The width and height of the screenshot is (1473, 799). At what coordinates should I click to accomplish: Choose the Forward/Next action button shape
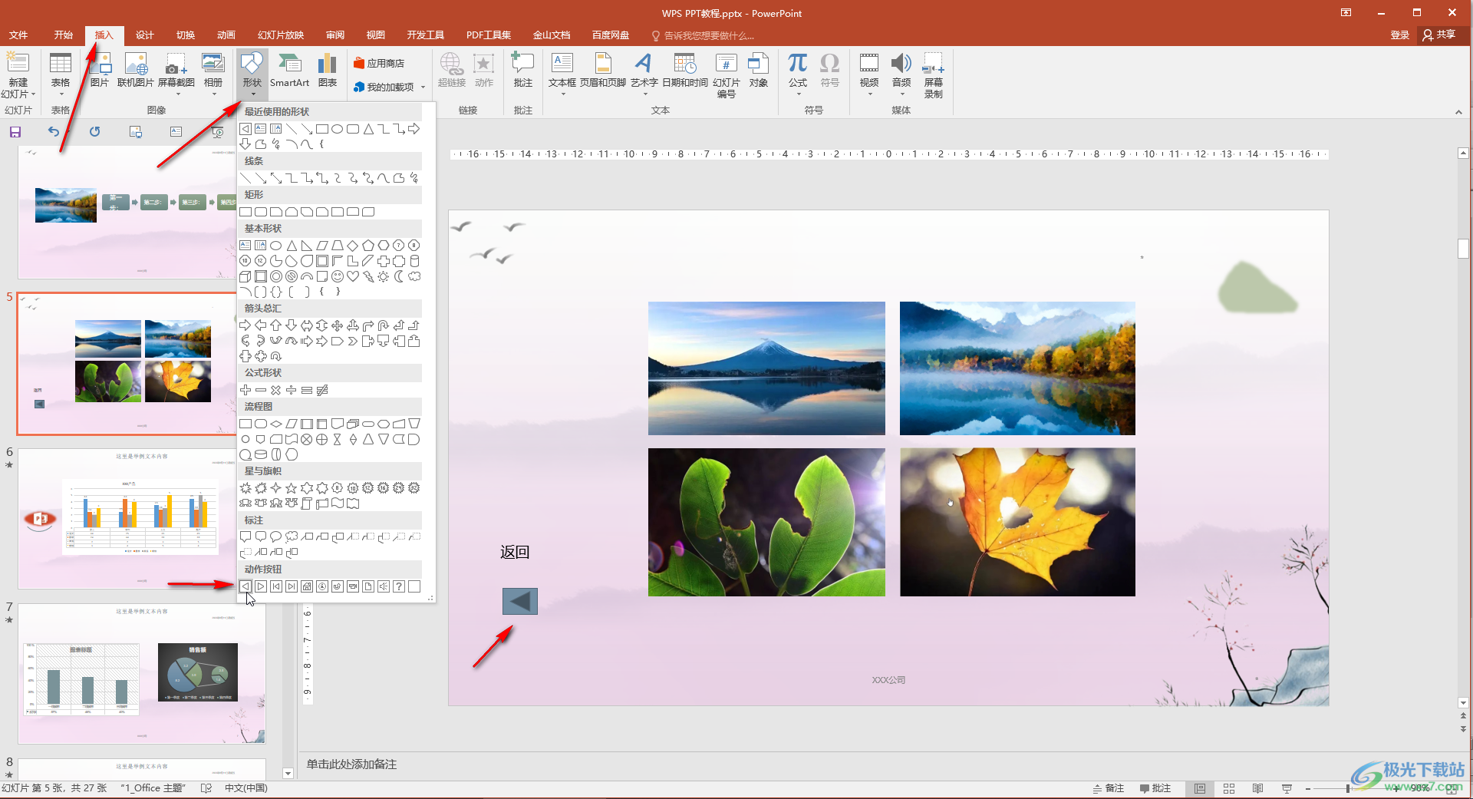click(x=261, y=586)
